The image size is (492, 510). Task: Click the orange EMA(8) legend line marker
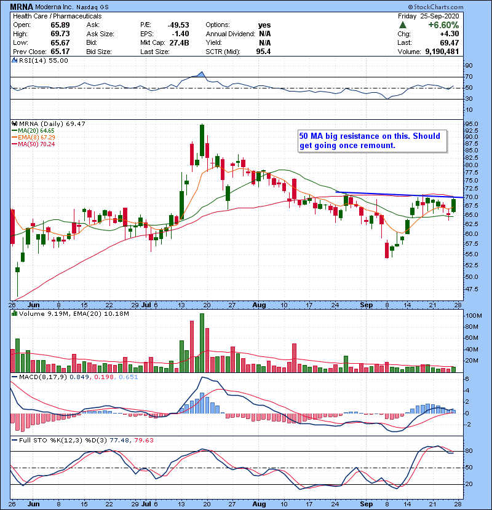(x=14, y=137)
